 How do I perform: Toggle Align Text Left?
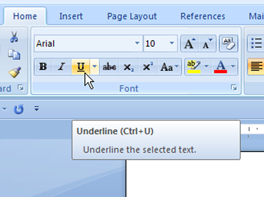coord(256,67)
